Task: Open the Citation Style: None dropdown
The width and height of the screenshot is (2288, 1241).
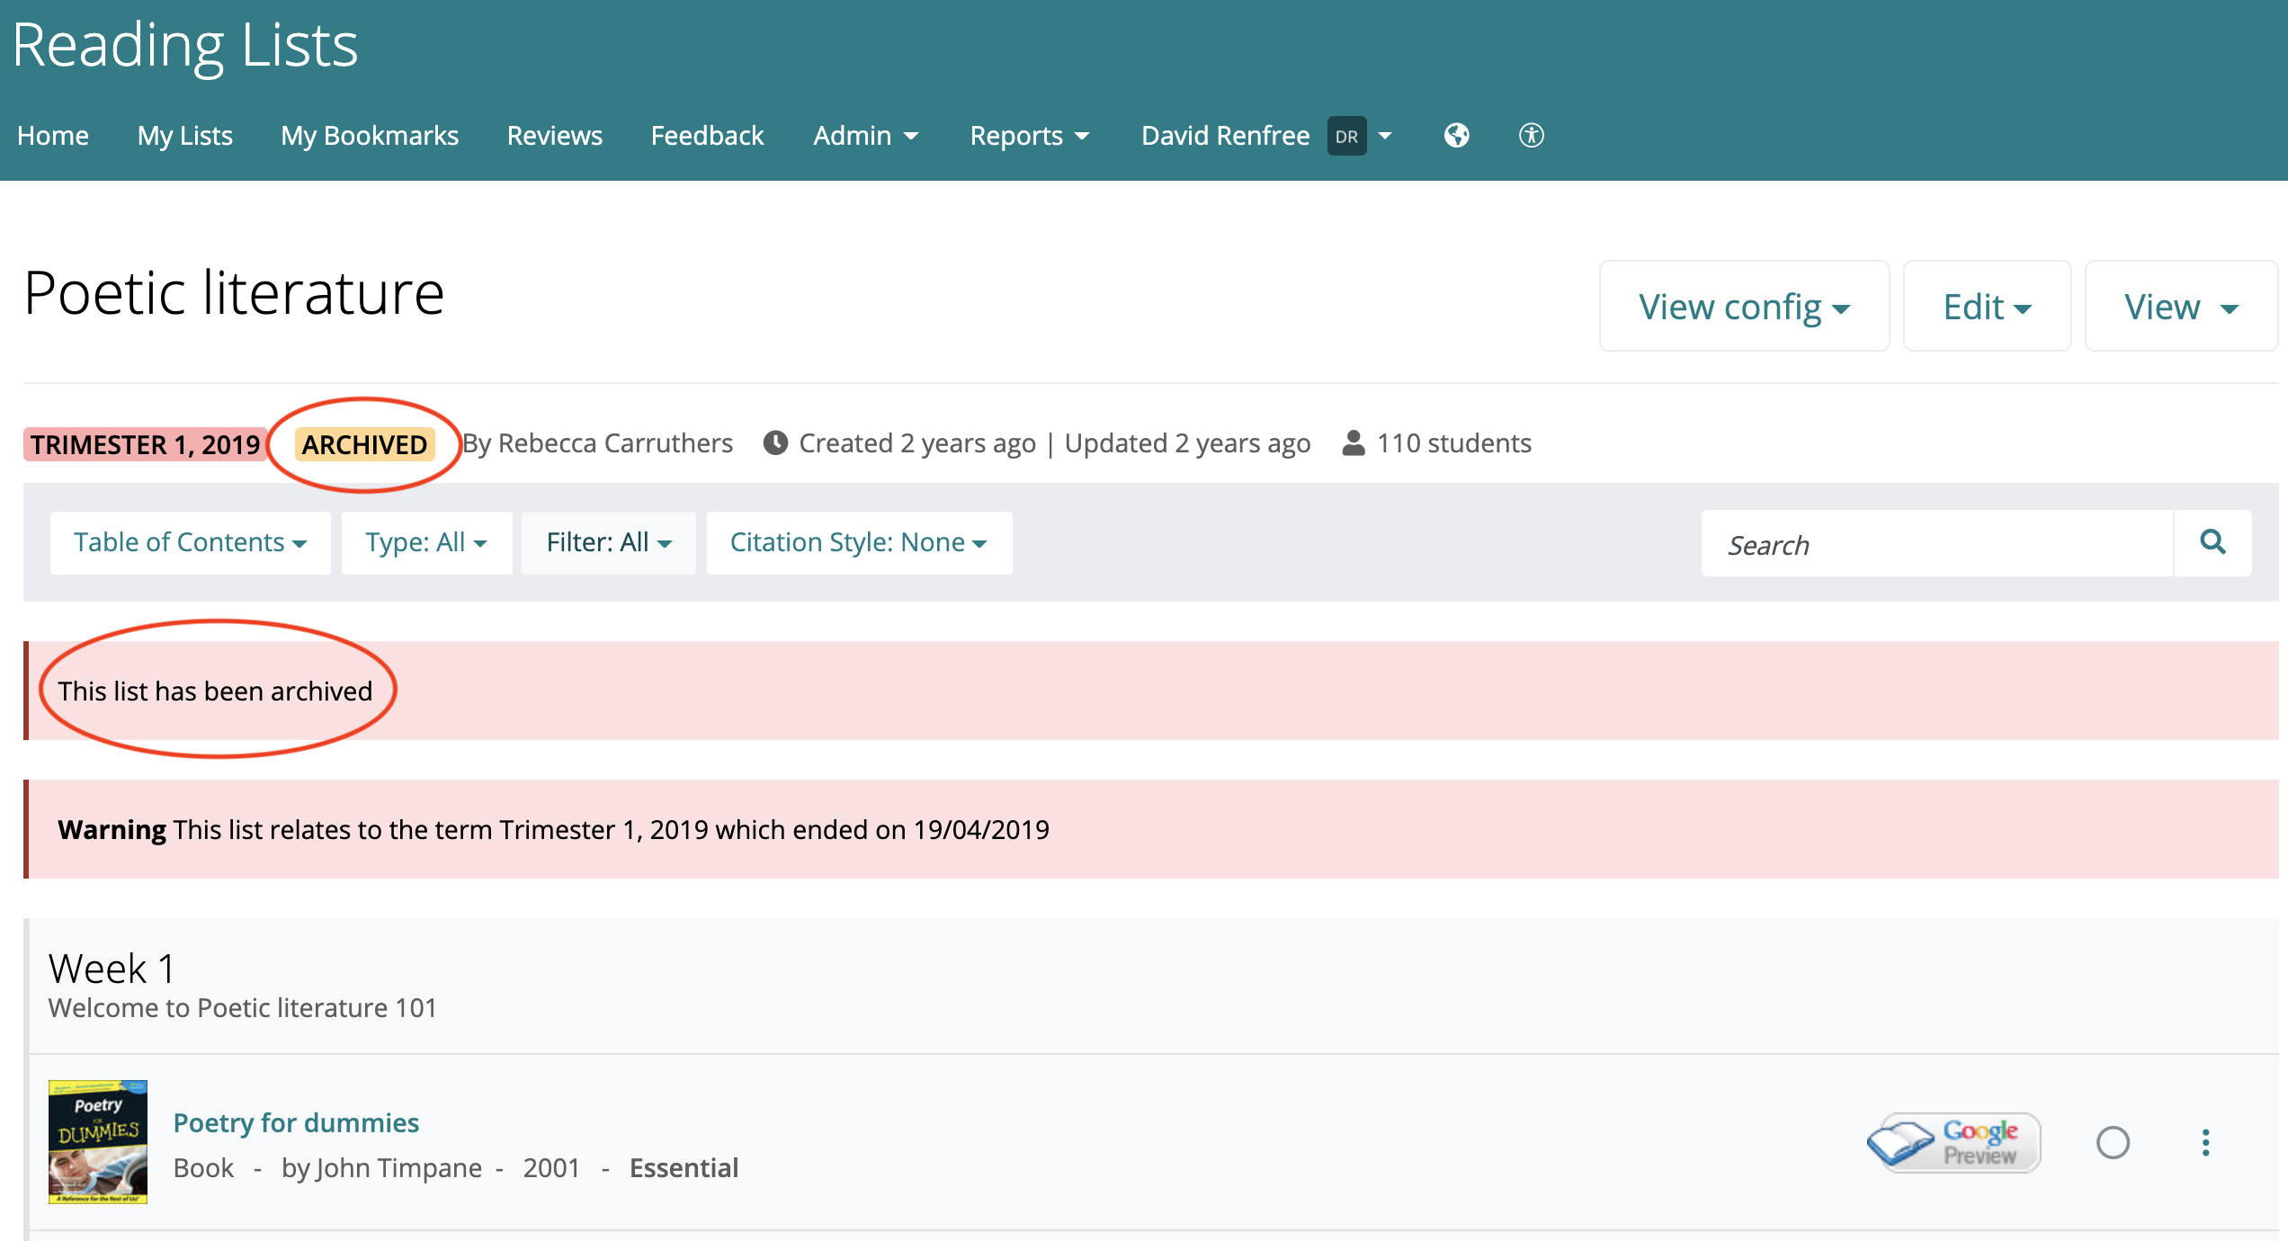Action: pyautogui.click(x=858, y=542)
